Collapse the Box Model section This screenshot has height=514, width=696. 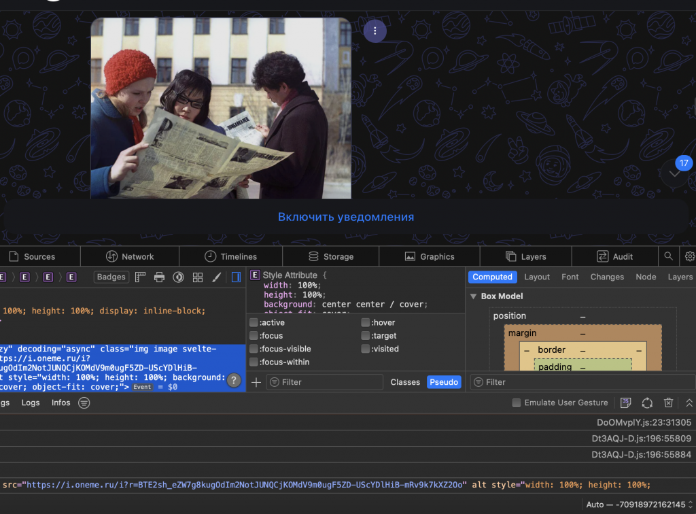coord(474,296)
